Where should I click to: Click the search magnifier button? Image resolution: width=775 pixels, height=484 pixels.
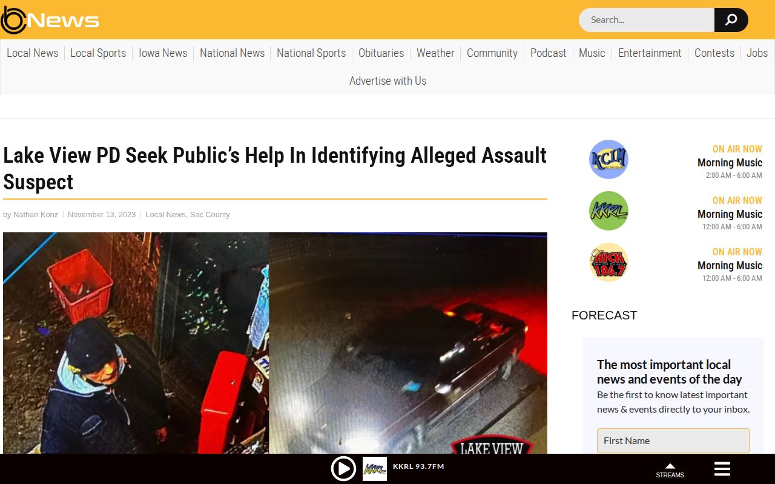pyautogui.click(x=731, y=20)
